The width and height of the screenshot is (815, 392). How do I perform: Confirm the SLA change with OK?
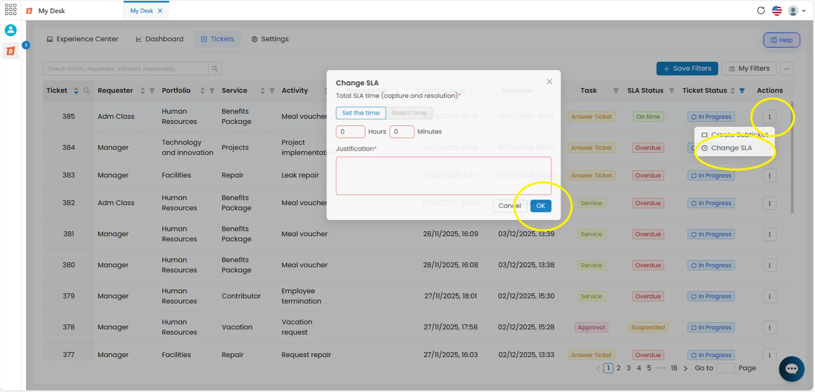click(x=541, y=206)
